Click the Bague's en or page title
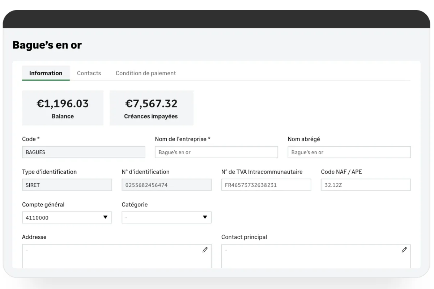Image resolution: width=434 pixels, height=289 pixels. 47,45
